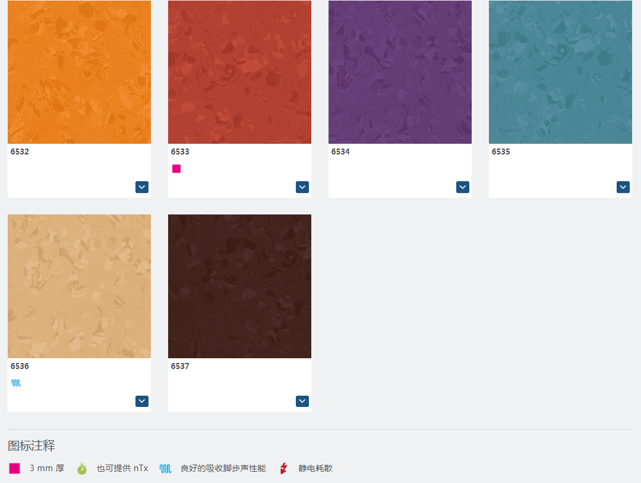Click the blue wave icon in the legend
The image size is (641, 483).
[x=166, y=468]
